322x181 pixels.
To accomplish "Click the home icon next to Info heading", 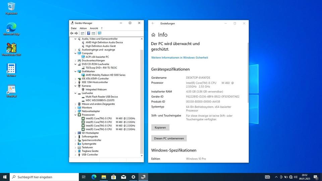I will click(153, 35).
